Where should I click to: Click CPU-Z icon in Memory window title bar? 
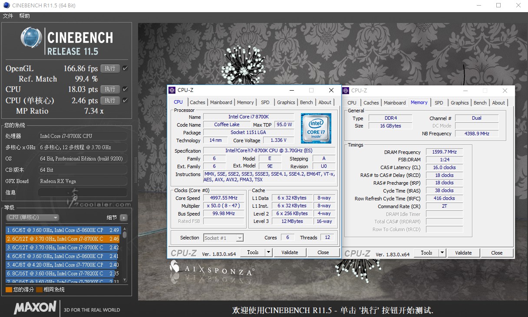(x=346, y=90)
